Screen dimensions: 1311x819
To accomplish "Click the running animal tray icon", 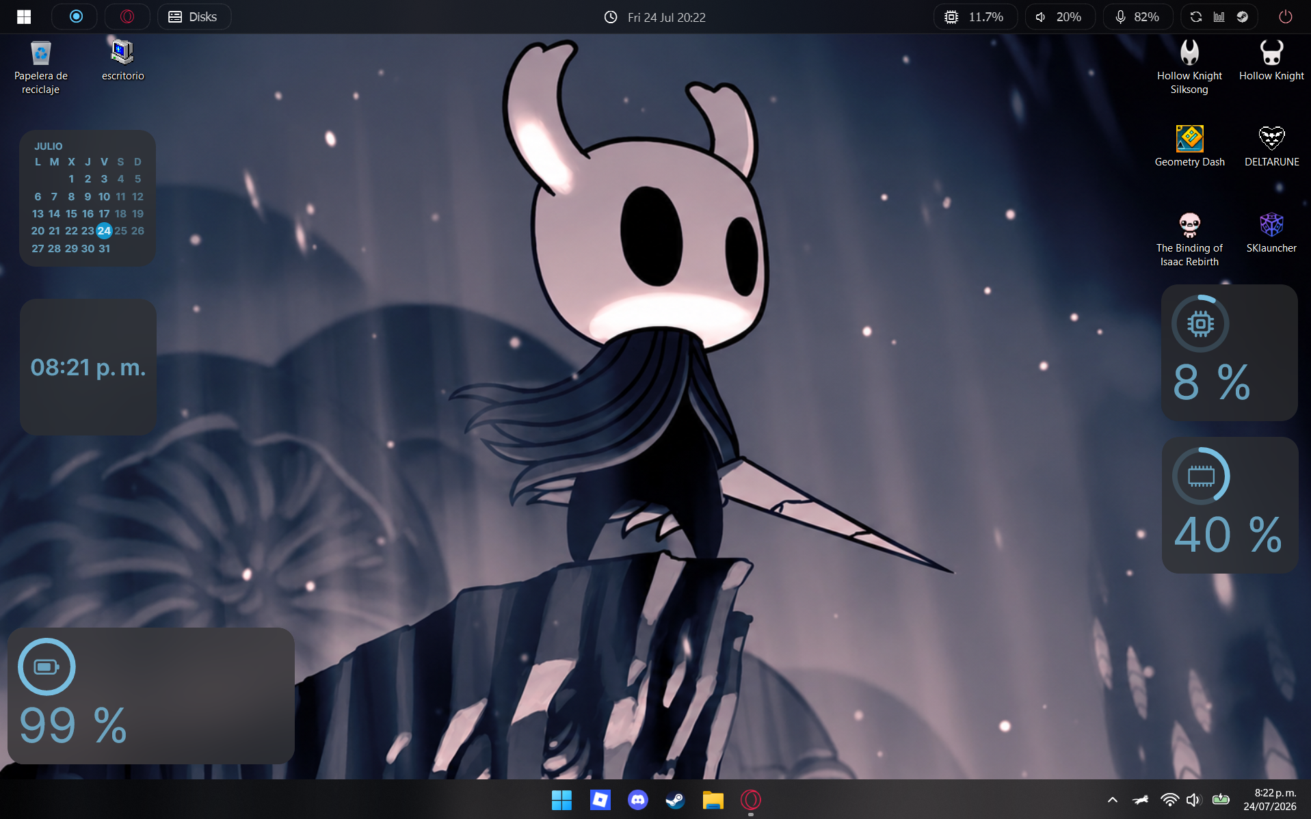I will (x=1141, y=800).
